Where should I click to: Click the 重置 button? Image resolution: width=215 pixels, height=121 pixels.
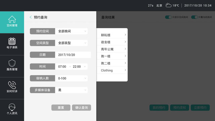pyautogui.click(x=61, y=108)
